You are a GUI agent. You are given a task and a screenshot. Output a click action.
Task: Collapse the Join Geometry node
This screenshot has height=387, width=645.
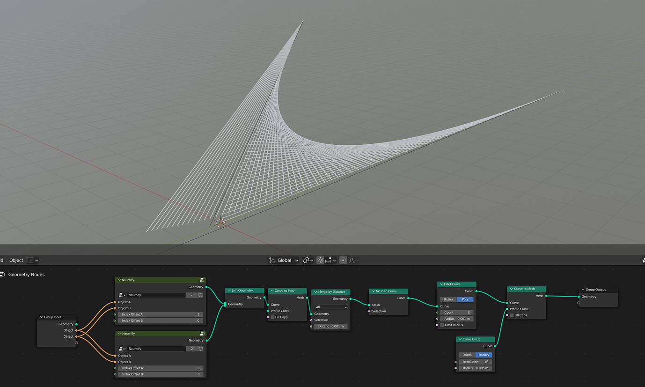click(229, 290)
